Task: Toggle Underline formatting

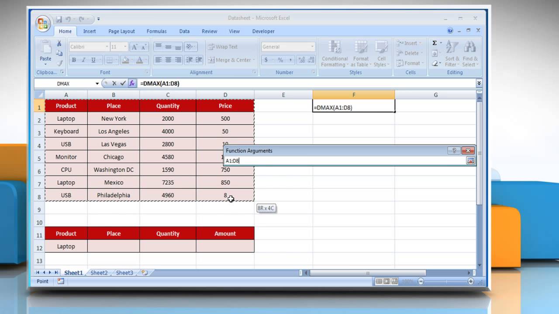Action: pyautogui.click(x=93, y=60)
